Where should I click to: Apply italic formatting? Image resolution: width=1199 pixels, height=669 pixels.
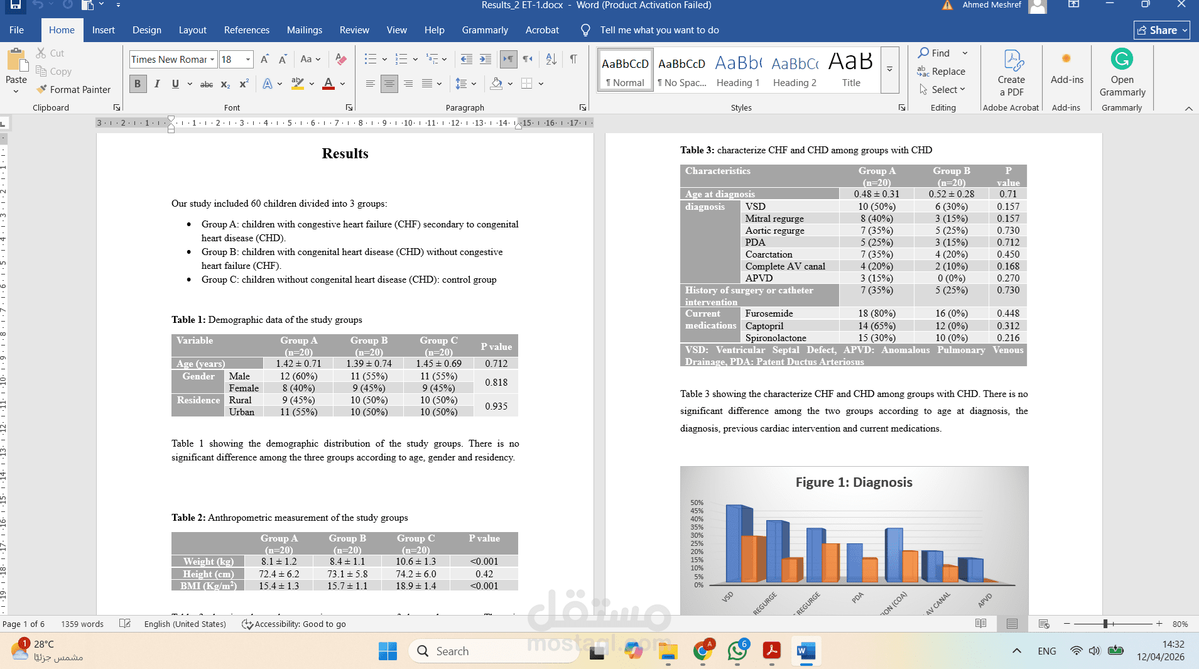[x=156, y=84]
